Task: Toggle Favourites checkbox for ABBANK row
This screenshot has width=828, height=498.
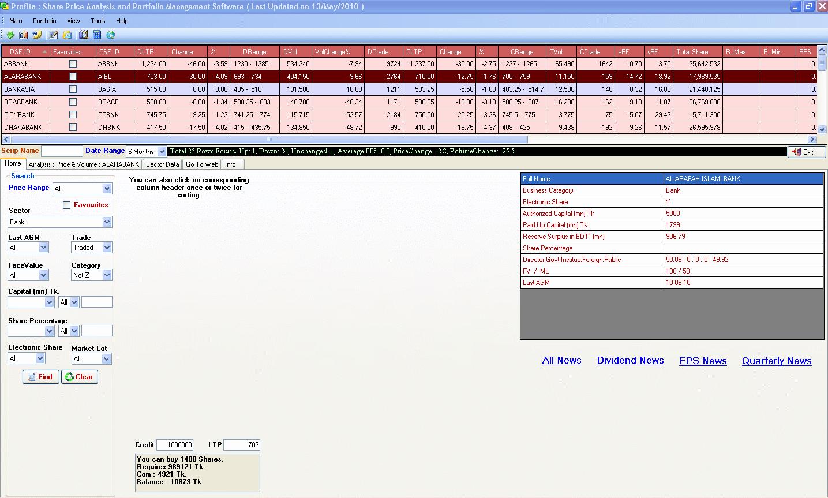Action: click(x=73, y=64)
